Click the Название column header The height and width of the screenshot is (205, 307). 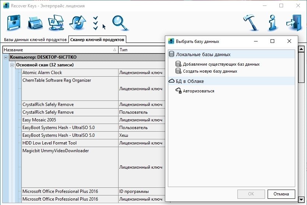[x=60, y=50]
